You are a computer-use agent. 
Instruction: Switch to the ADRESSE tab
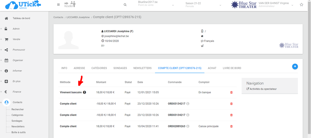tap(79, 68)
